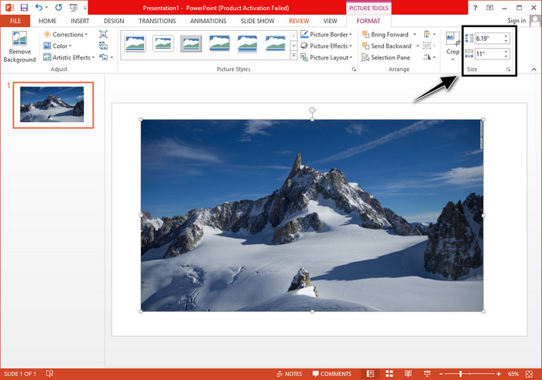
Task: Click the Selection Pane button
Action: (x=386, y=57)
